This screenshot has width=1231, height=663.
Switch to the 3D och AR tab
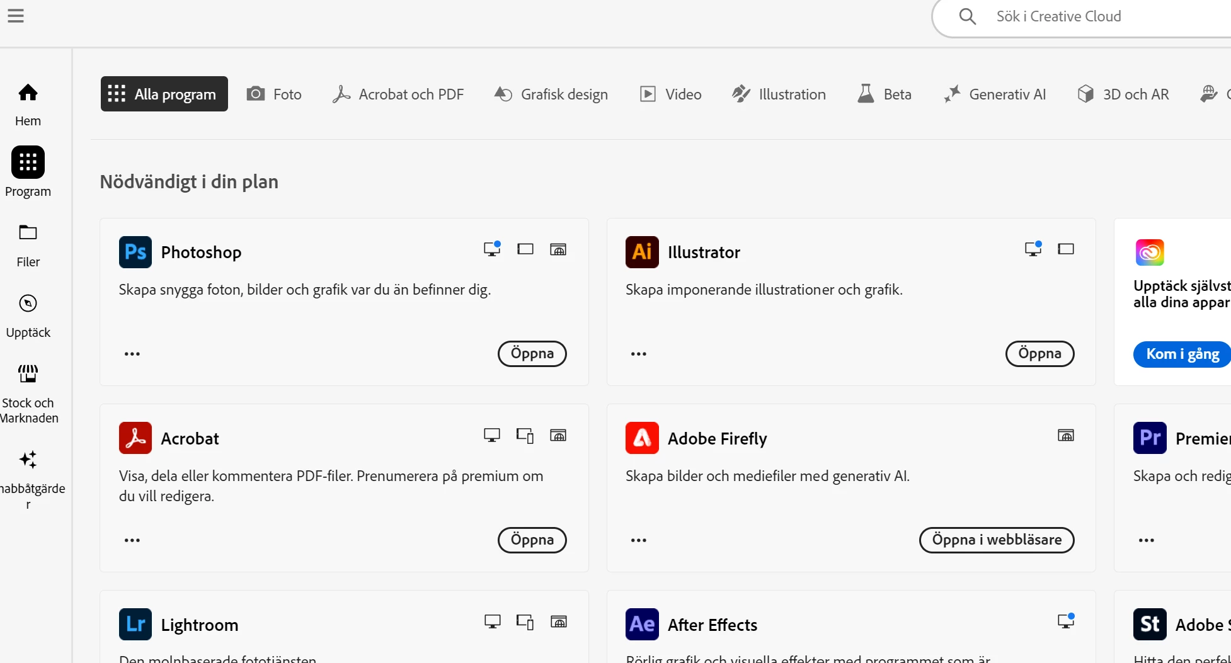[x=1123, y=94]
